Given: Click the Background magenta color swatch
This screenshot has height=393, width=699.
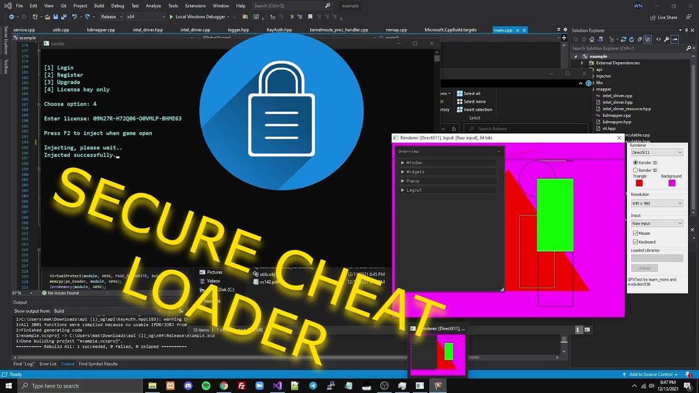Looking at the screenshot, I should [672, 183].
